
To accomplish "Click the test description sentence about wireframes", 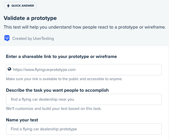I will click(x=85, y=27).
